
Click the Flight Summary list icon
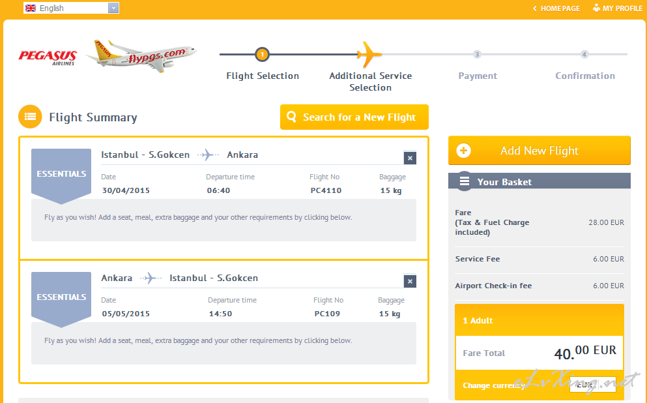[x=30, y=117]
